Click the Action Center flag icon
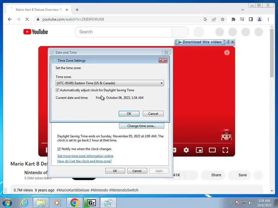 (237, 203)
